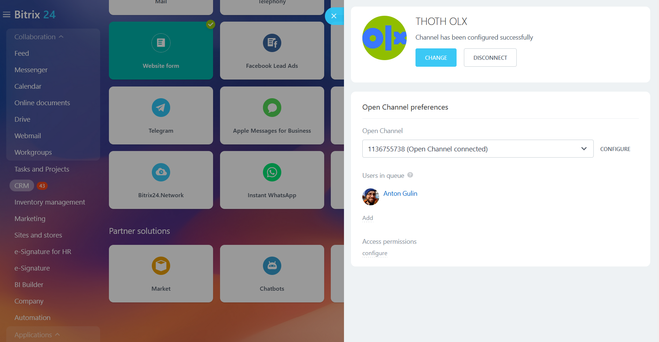This screenshot has height=342, width=659.
Task: Click the Access permissions label
Action: pyautogui.click(x=389, y=242)
